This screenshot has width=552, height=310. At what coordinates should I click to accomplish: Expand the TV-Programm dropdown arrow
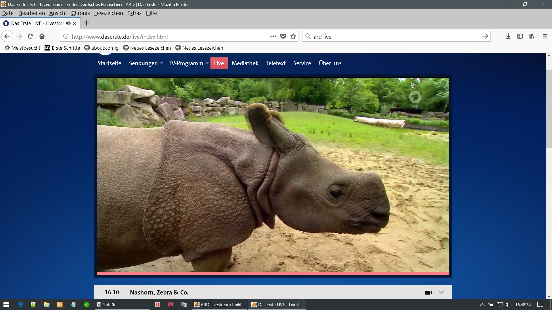(x=207, y=63)
